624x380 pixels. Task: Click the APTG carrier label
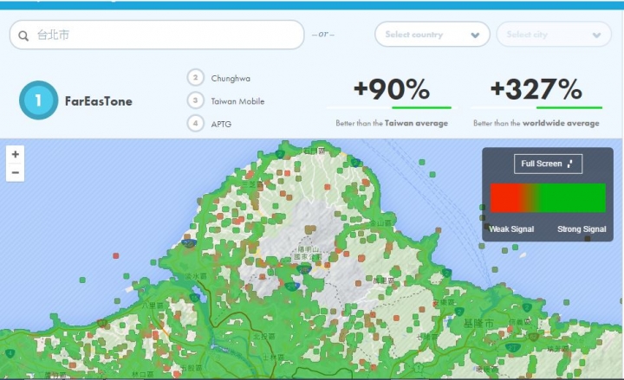click(x=221, y=125)
